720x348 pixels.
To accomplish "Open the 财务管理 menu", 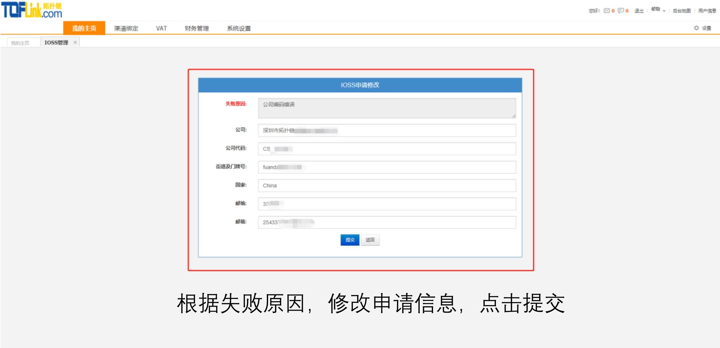I will (x=197, y=28).
